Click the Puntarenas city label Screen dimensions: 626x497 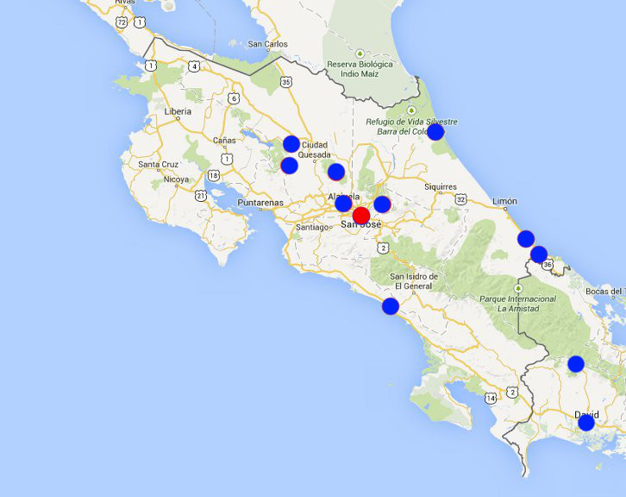tap(261, 203)
